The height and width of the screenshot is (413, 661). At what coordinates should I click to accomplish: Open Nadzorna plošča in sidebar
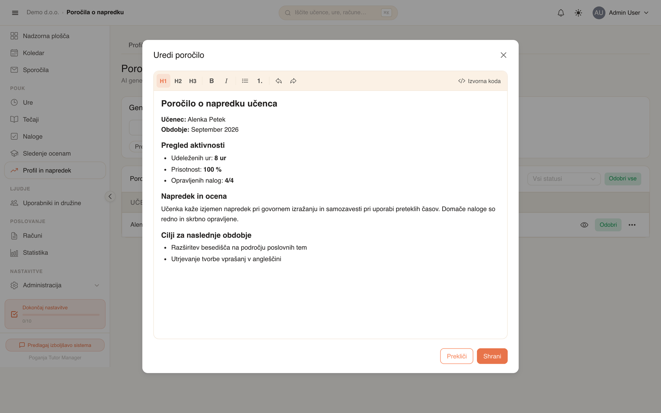(55, 36)
